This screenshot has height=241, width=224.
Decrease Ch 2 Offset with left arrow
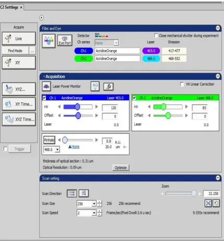[x=149, y=116]
